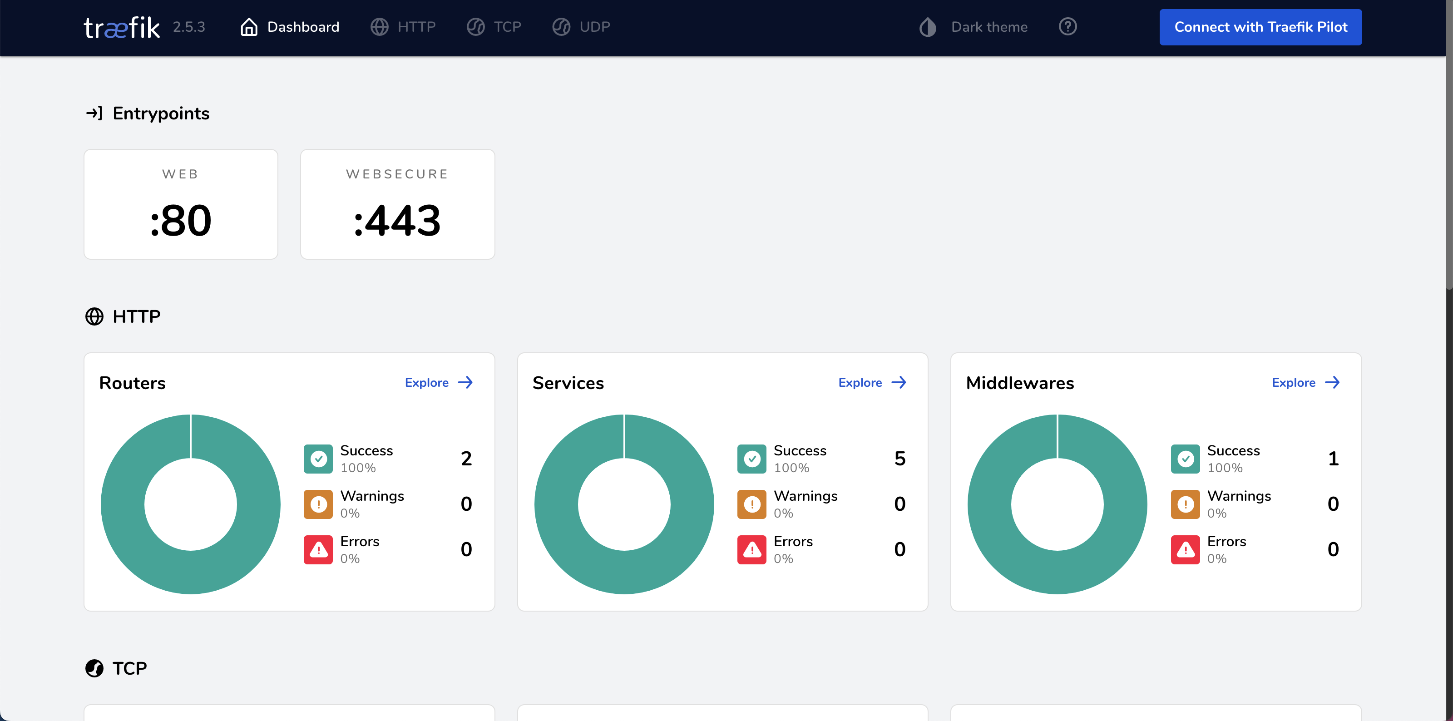Click the HTTP section globe icon
The image size is (1453, 721).
click(x=94, y=316)
